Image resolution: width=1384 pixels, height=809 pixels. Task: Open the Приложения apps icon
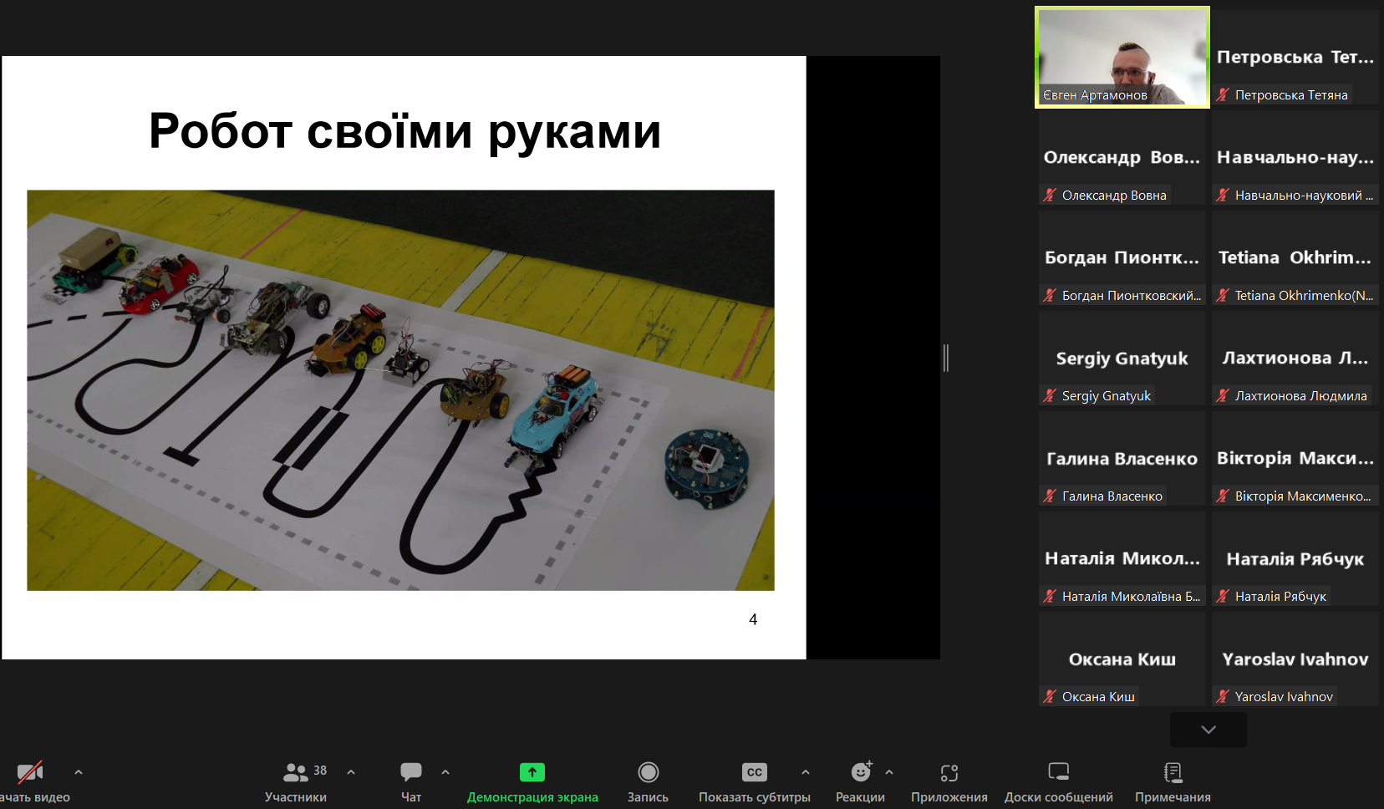coord(949,772)
